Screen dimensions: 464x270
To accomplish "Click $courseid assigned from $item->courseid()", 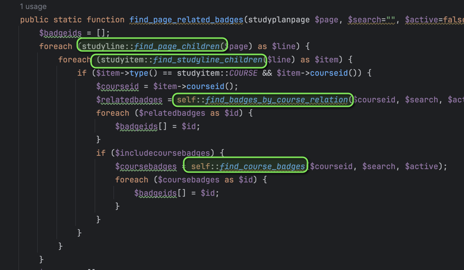I will pyautogui.click(x=117, y=87).
